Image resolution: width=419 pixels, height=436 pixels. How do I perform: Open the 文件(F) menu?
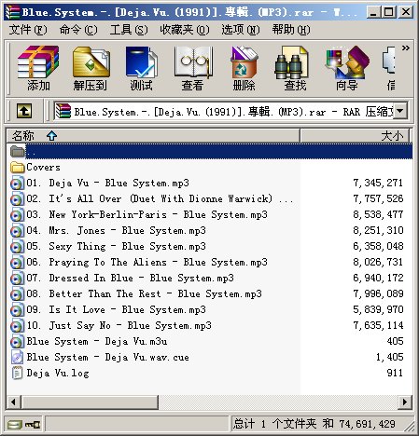pos(28,30)
